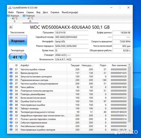The image size is (141, 138).
Task: Click disk title WDC WD5000AAKX-60U6AA0 500,1 GB
Action: pyautogui.click(x=70, y=27)
